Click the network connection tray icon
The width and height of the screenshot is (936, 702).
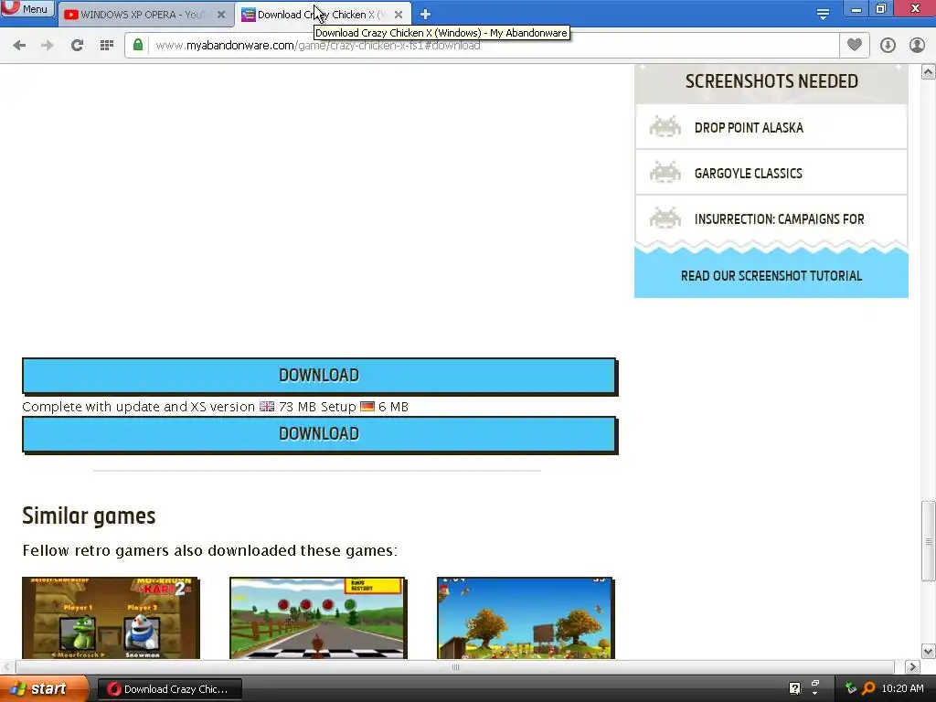[851, 688]
